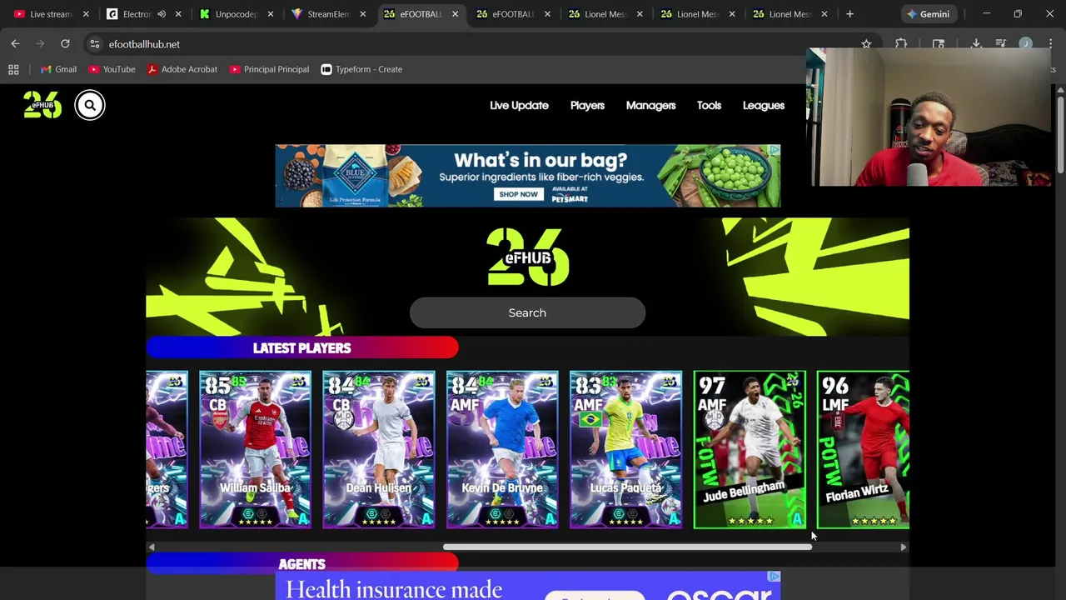This screenshot has width=1066, height=600.
Task: Click the Search field under eFHUB banner
Action: (527, 312)
